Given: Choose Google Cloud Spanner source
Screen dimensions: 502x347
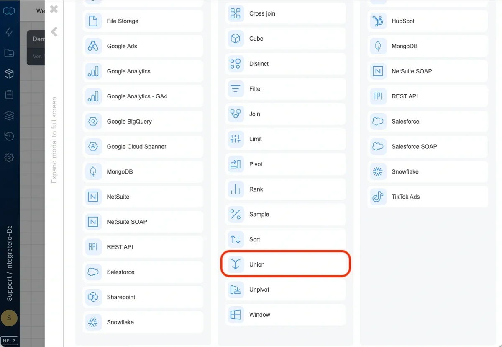Looking at the screenshot, I should (x=143, y=147).
